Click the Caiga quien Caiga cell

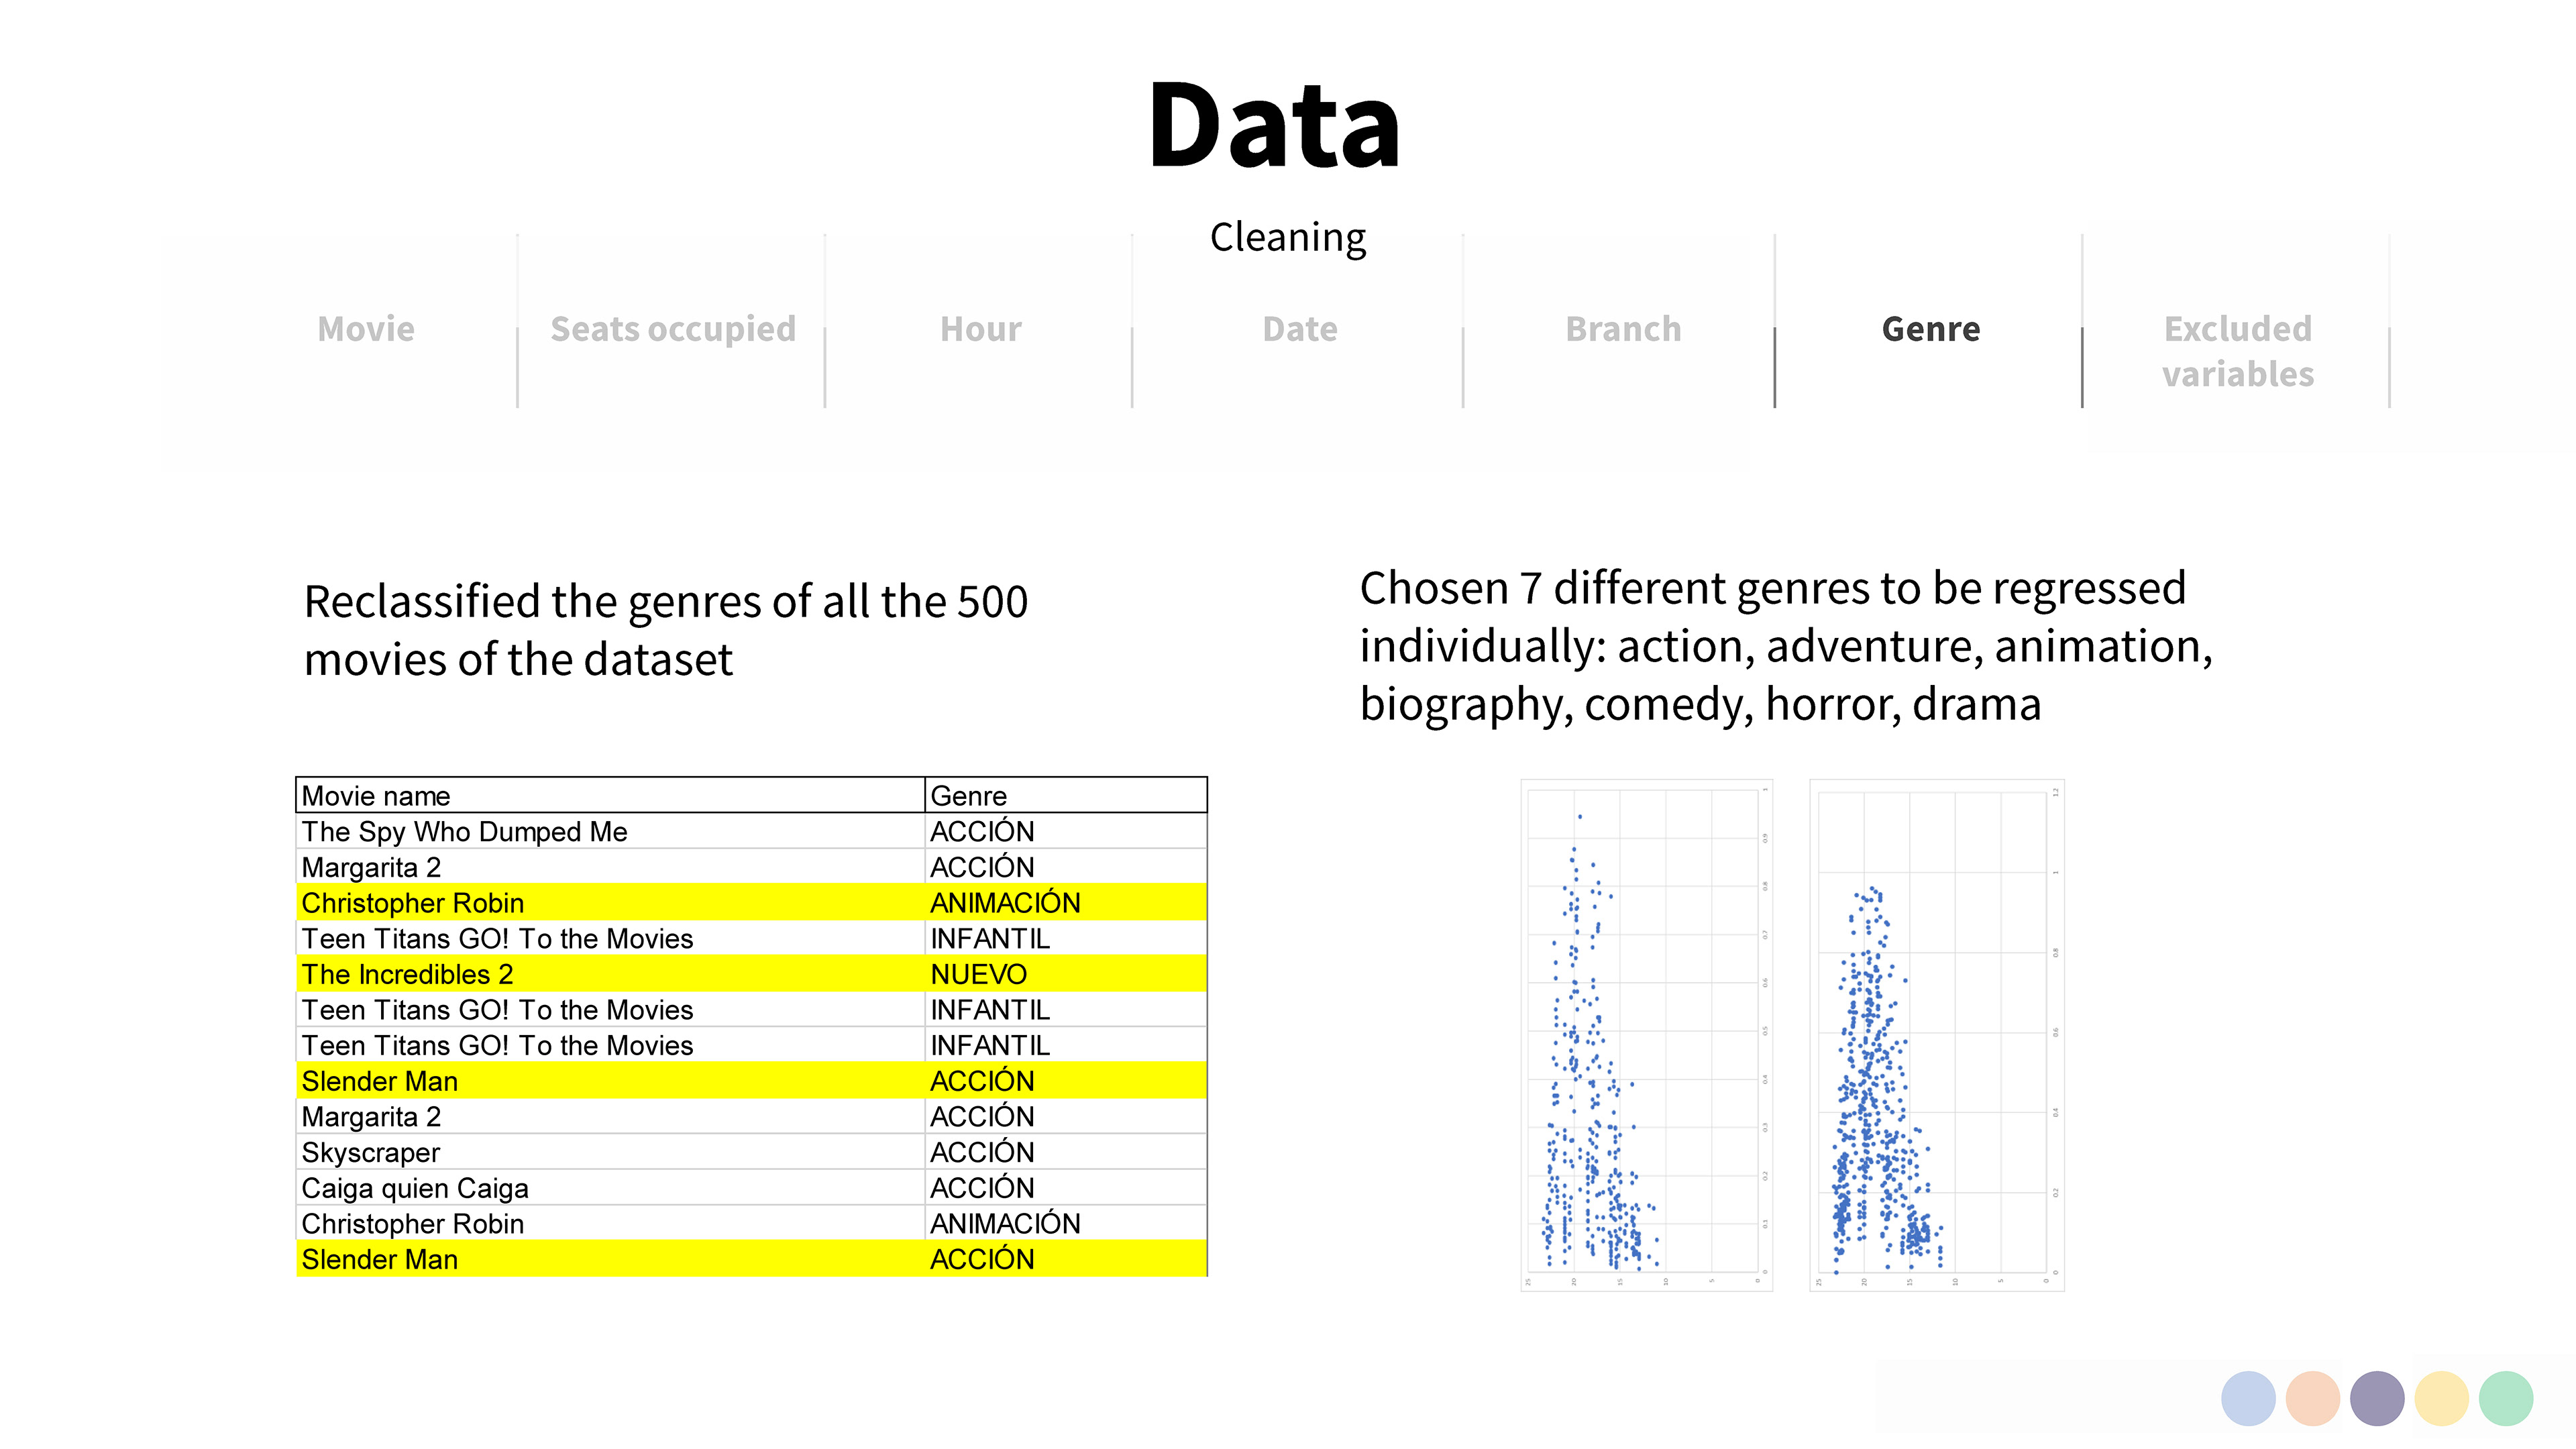[x=610, y=1188]
